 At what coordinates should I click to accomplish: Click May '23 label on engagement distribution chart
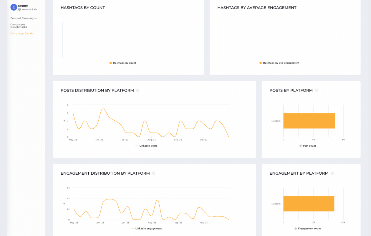tap(74, 223)
